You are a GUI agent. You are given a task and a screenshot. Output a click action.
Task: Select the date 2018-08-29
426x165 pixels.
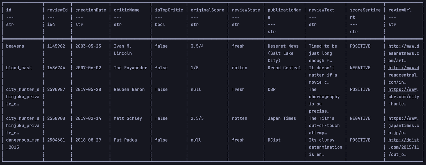(88, 140)
